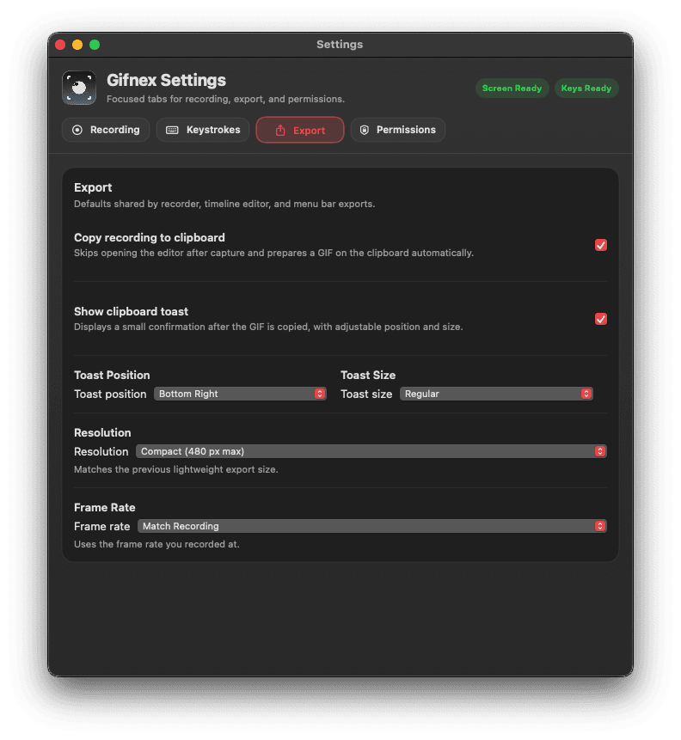Image resolution: width=681 pixels, height=740 pixels.
Task: Click the Show clipboard toast label
Action: 131,311
